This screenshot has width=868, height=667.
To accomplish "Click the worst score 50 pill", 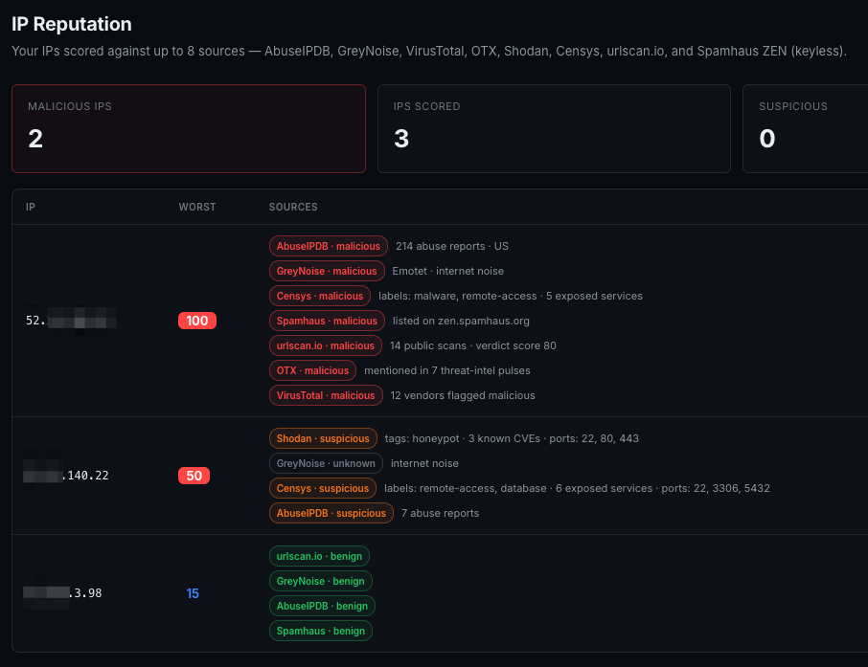I will 194,476.
